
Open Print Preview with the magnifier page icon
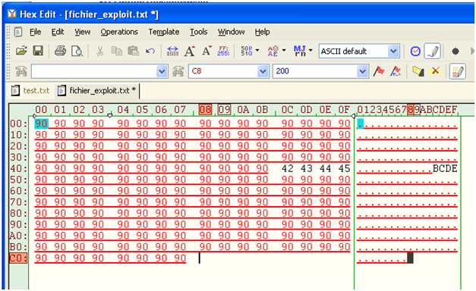coord(77,51)
